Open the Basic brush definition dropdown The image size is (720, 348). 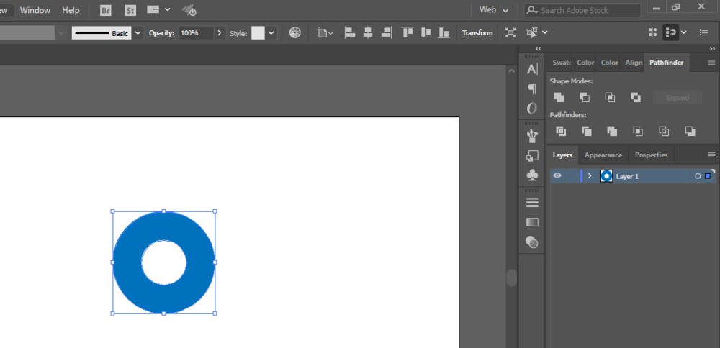138,33
